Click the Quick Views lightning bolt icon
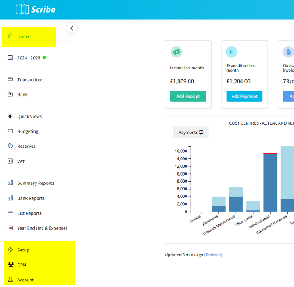Viewport: 294px width, 287px height. coord(11,116)
